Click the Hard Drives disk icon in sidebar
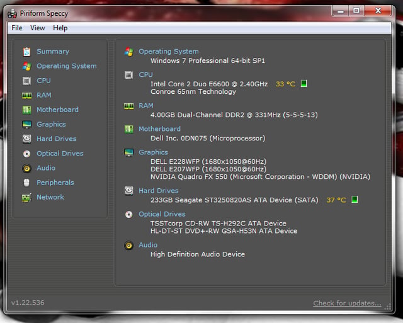403x323 pixels. click(26, 139)
